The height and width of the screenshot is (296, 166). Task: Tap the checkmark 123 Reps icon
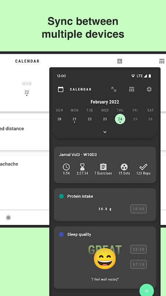tap(143, 167)
